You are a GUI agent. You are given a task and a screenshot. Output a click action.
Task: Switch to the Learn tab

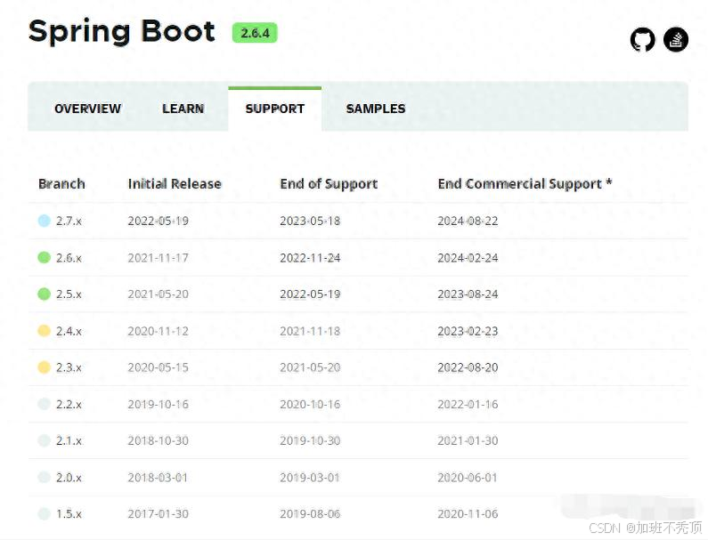[x=183, y=109]
